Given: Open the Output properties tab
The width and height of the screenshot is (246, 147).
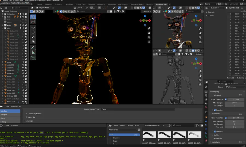Looking at the screenshot, I should [206, 95].
